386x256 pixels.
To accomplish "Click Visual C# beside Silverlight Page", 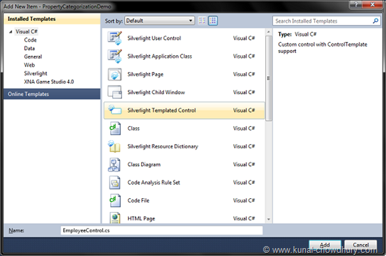I will click(x=244, y=74).
